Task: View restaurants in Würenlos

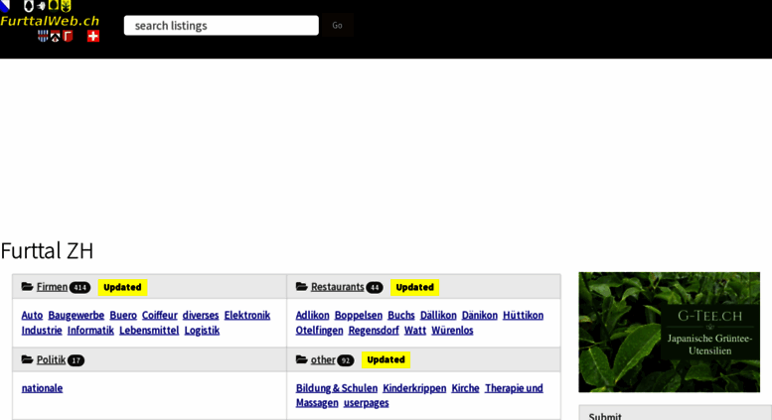Action: pos(452,331)
